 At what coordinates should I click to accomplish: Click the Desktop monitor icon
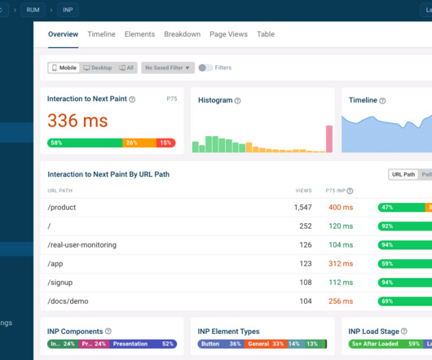click(x=86, y=68)
